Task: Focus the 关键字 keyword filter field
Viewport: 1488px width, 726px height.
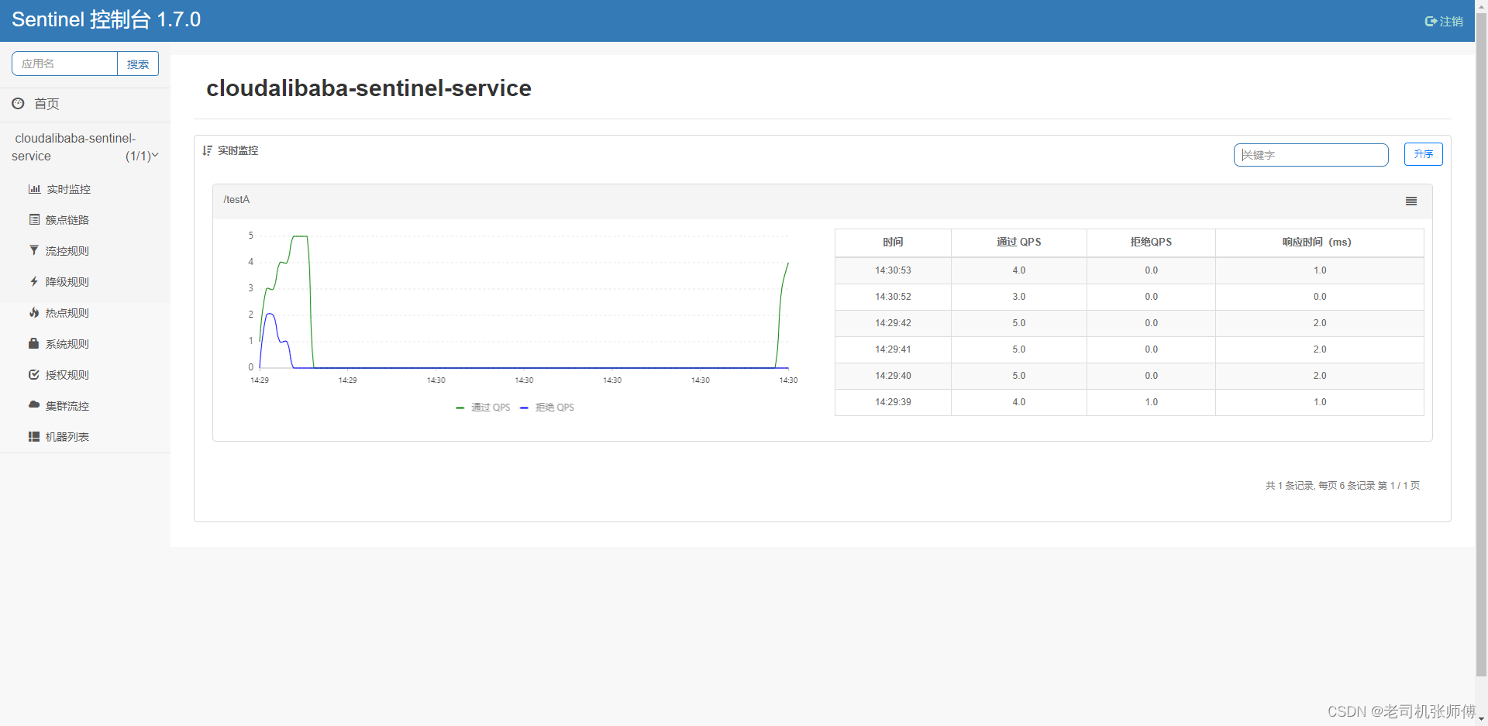Action: point(1311,155)
